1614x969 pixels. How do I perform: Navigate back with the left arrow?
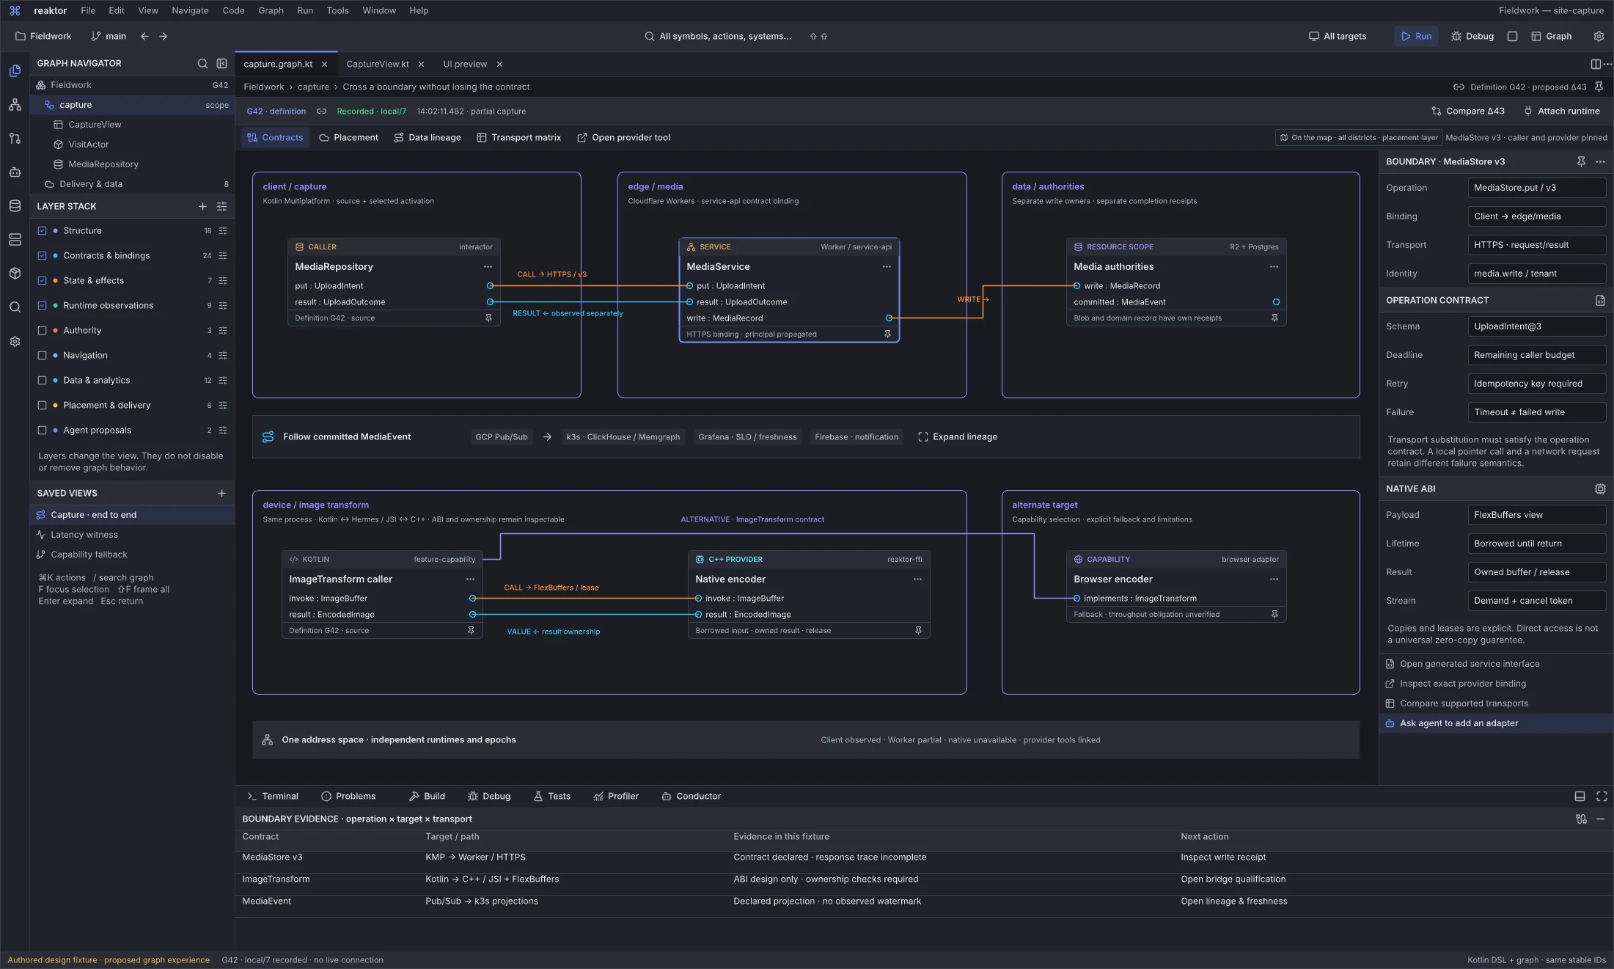tap(144, 37)
